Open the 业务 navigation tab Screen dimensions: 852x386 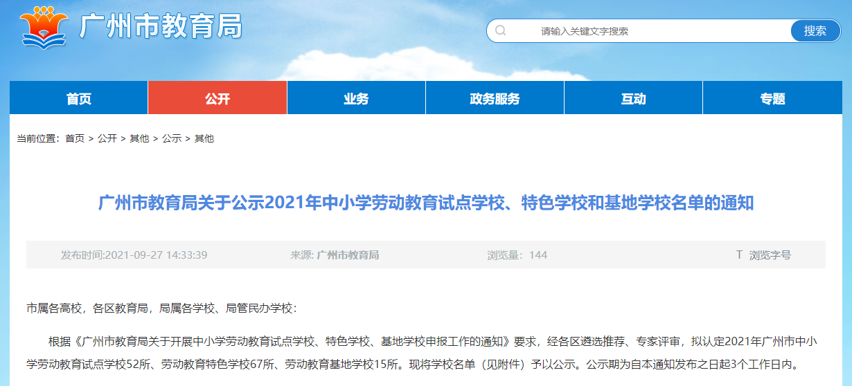coord(356,98)
